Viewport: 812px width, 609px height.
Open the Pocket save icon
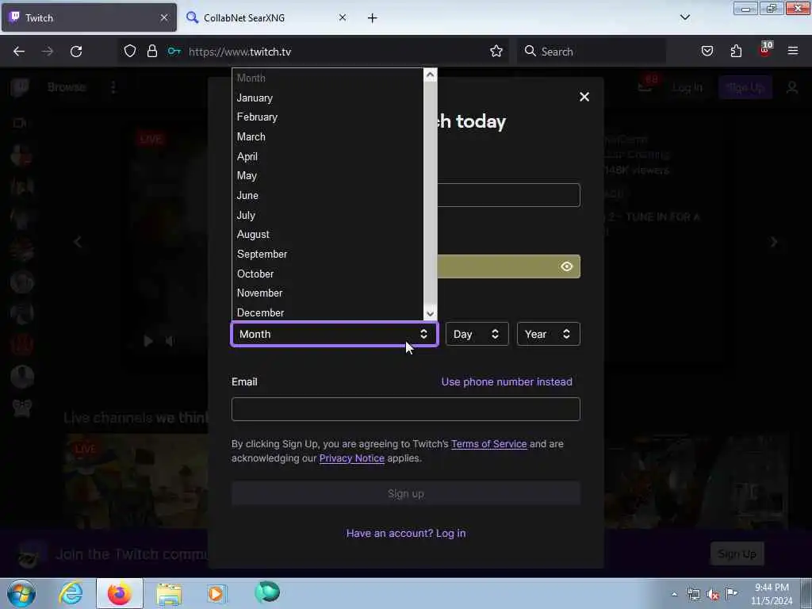pos(707,52)
